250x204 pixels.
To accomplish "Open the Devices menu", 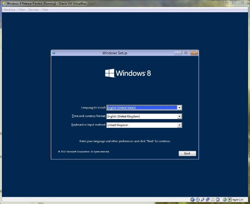I will coord(33,10).
